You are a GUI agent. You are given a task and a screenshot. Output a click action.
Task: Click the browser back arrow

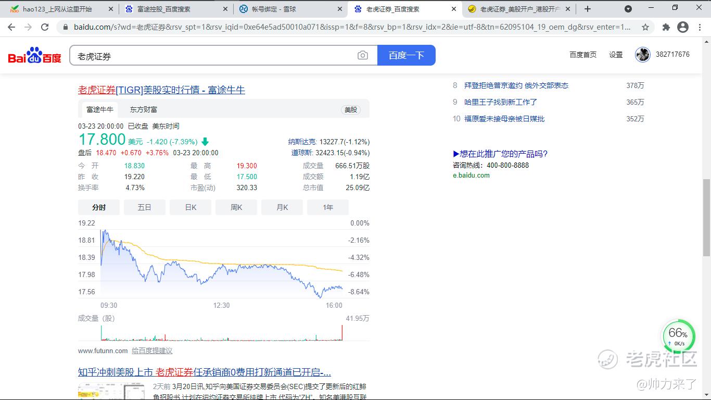click(11, 27)
